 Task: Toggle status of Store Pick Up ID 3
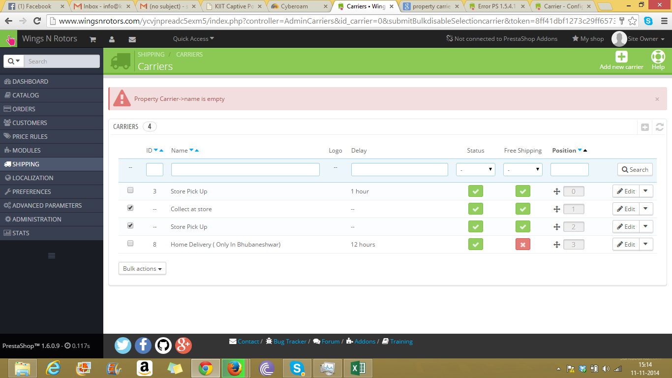click(x=475, y=191)
